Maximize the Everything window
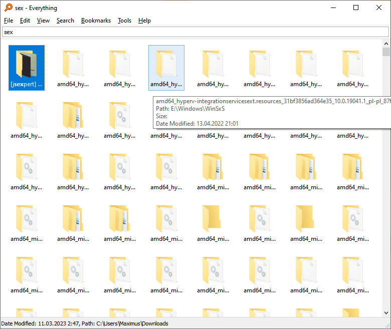This screenshot has height=329, width=391. 356,8
